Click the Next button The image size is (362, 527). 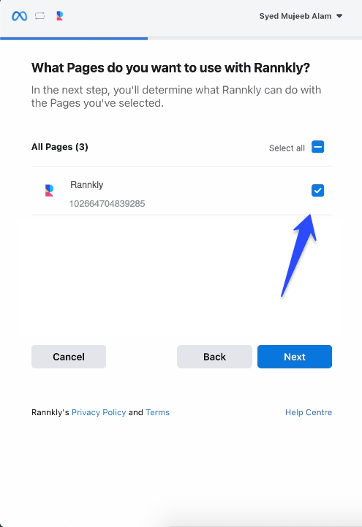(x=295, y=357)
